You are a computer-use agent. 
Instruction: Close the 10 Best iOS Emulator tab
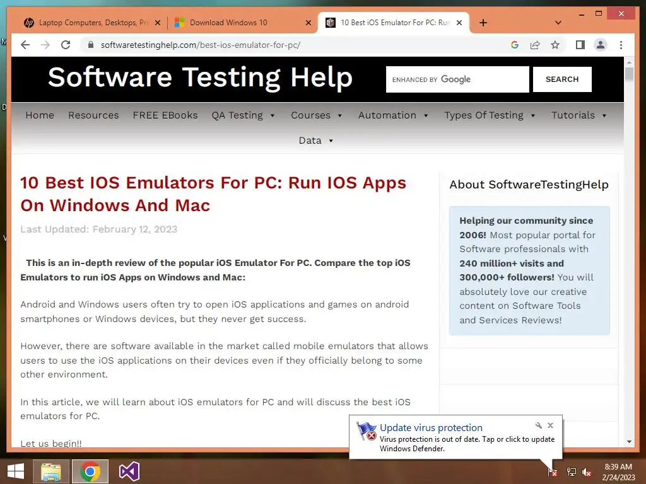pos(459,23)
